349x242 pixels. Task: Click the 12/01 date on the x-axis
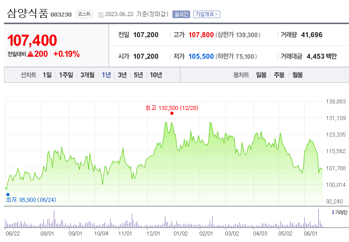(x=153, y=233)
